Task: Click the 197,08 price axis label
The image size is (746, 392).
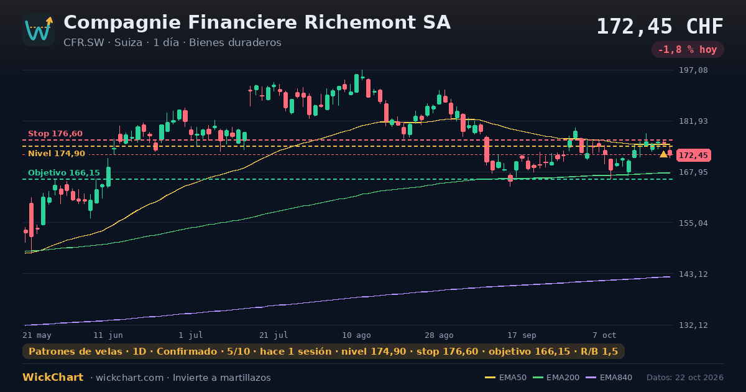Action: click(x=693, y=70)
